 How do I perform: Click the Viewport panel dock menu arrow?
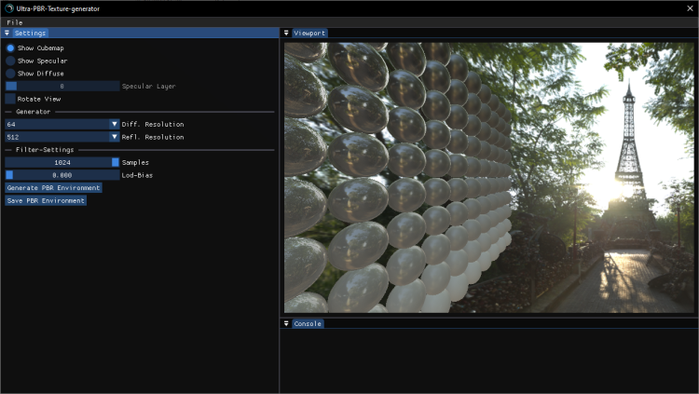287,33
